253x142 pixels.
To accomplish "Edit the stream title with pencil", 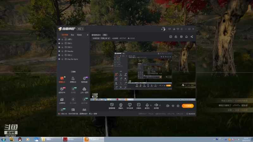I will 109,38.
